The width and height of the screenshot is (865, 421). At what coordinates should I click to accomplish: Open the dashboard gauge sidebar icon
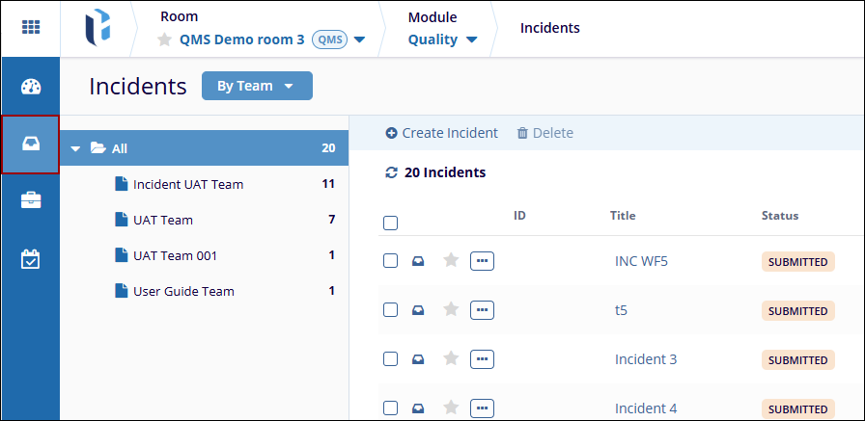[31, 87]
